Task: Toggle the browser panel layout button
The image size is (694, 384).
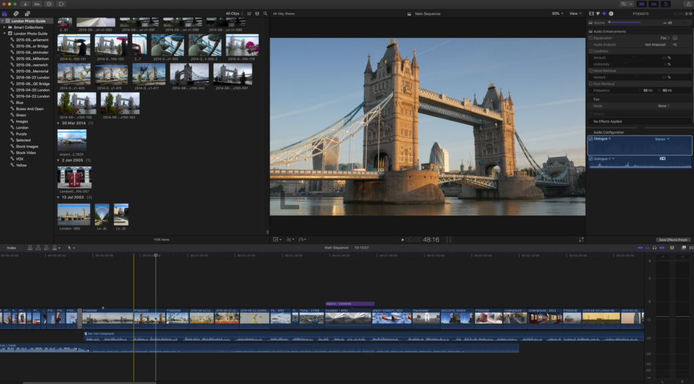Action: coord(641,3)
